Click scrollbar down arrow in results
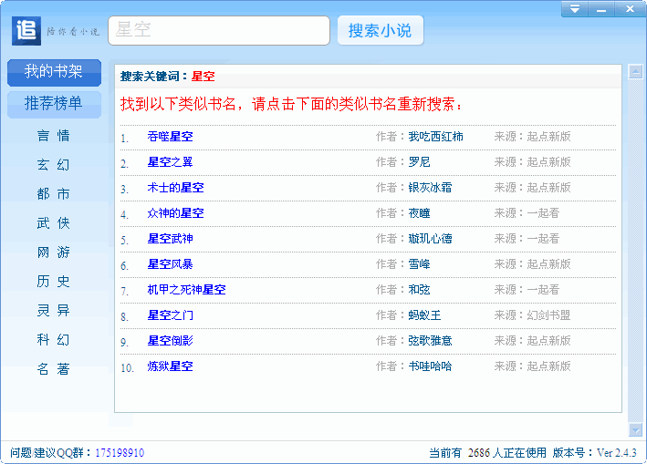 pos(635,429)
